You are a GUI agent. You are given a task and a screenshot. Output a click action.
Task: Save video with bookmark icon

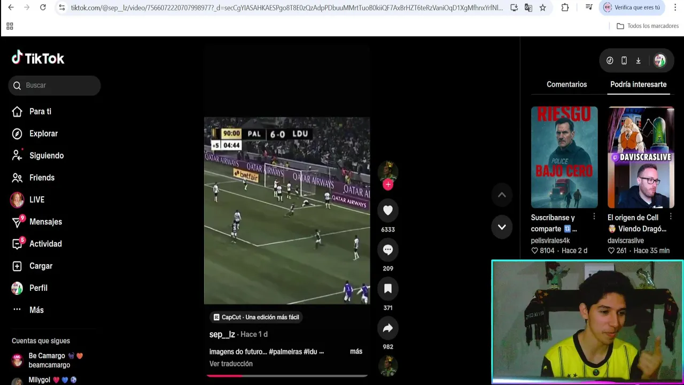(x=388, y=289)
